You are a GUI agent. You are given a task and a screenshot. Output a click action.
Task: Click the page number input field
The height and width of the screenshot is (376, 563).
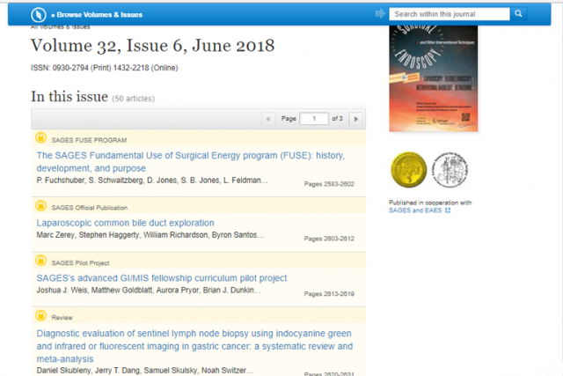click(x=313, y=118)
